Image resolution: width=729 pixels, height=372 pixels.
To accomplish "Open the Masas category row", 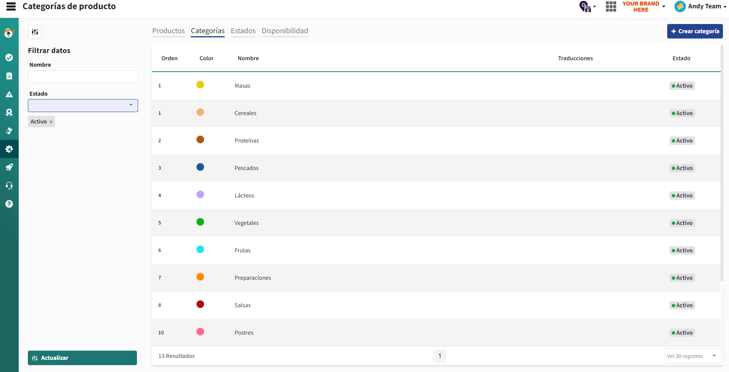I will point(436,86).
